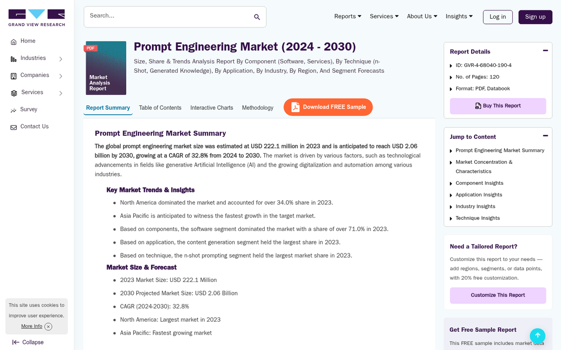The width and height of the screenshot is (561, 350).
Task: Click 2030 Projected Market Size line
Action: pyautogui.click(x=179, y=294)
